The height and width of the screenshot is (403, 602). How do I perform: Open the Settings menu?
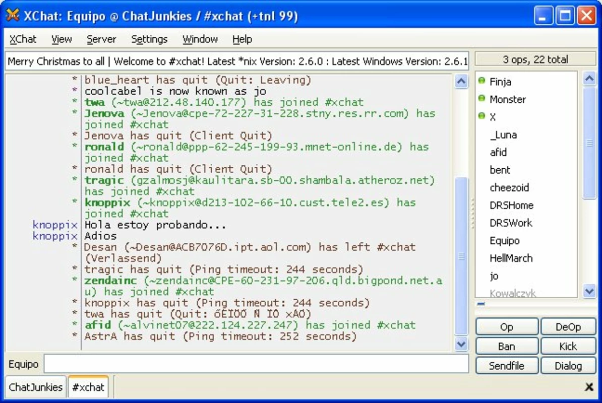click(x=149, y=39)
